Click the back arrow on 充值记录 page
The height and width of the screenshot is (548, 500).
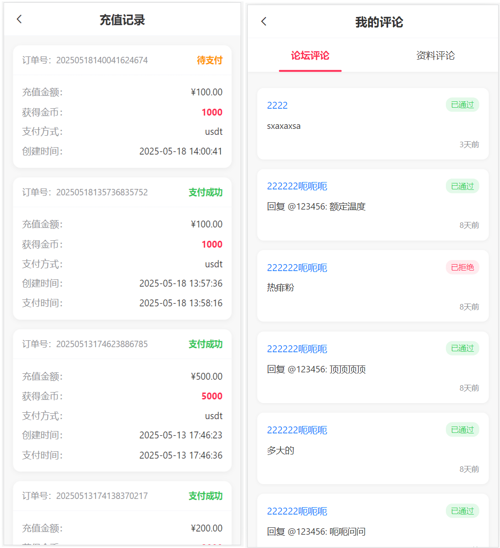coord(19,19)
